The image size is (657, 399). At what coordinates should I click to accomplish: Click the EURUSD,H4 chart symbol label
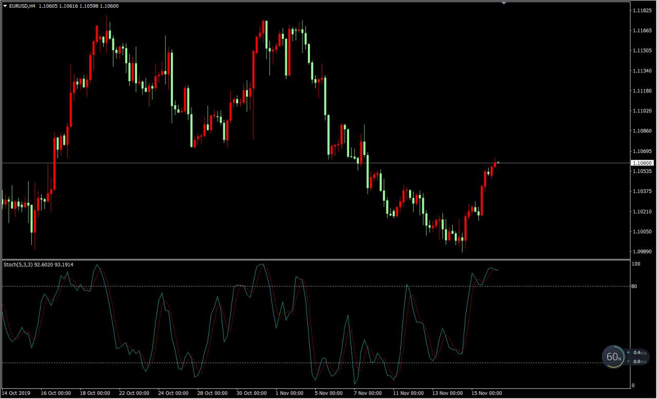pyautogui.click(x=23, y=5)
